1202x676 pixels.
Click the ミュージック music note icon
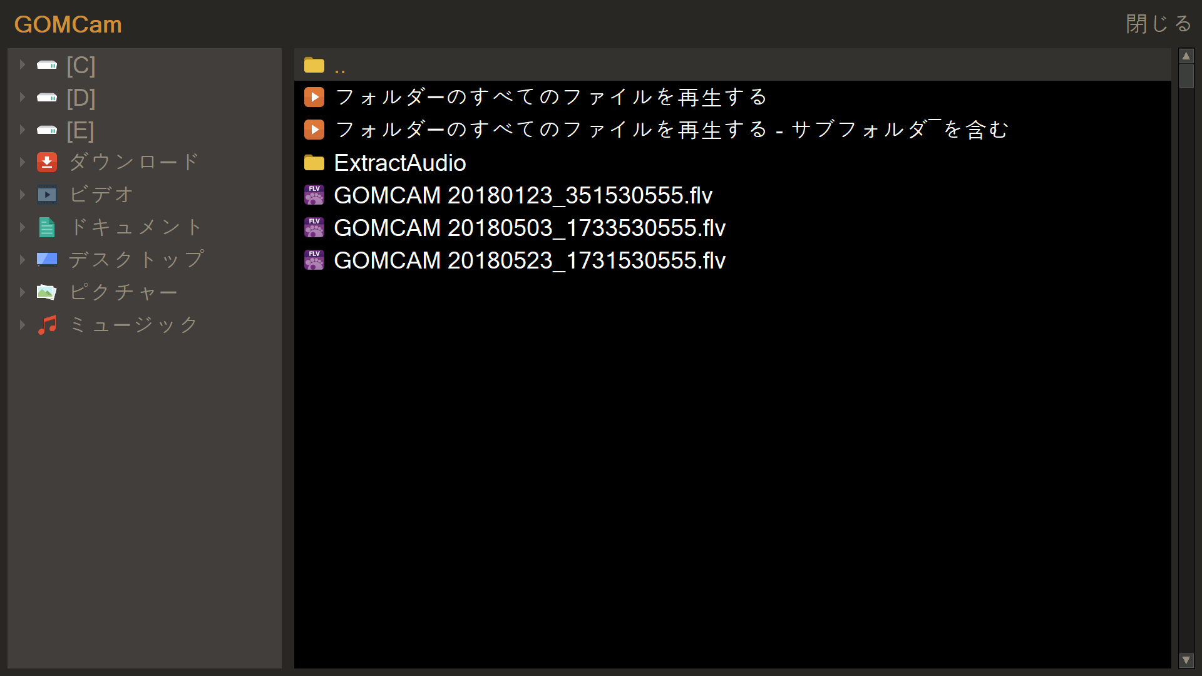click(47, 325)
